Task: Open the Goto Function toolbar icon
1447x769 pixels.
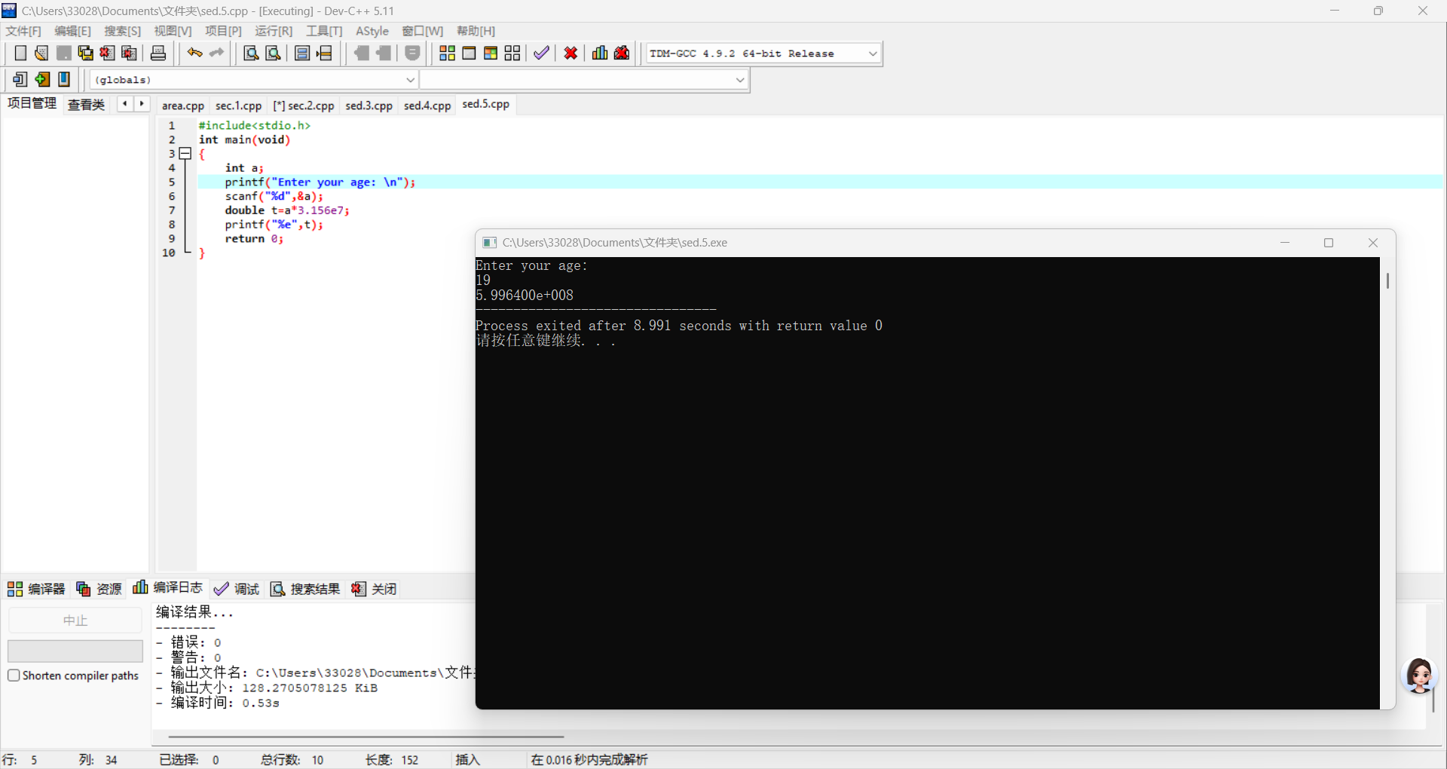Action: point(302,53)
